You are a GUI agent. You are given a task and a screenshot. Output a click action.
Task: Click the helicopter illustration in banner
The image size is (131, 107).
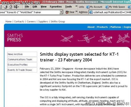[67, 38]
